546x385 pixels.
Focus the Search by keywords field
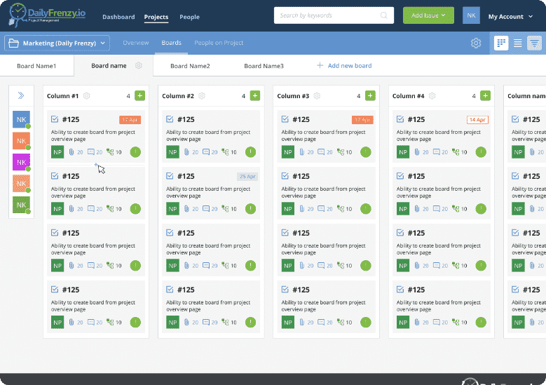point(334,15)
